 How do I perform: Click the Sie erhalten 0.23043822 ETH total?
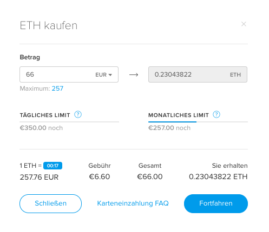(x=218, y=176)
